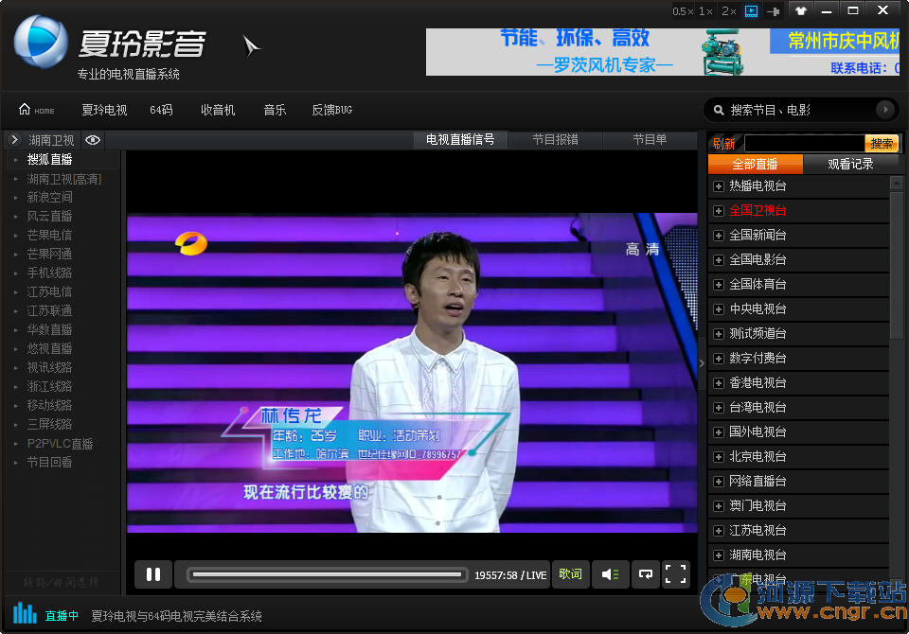Click the audio equalizer bars icon
The height and width of the screenshot is (634, 909).
25,612
